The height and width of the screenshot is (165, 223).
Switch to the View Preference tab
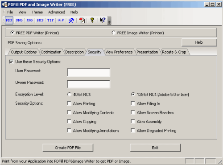tap(119, 52)
